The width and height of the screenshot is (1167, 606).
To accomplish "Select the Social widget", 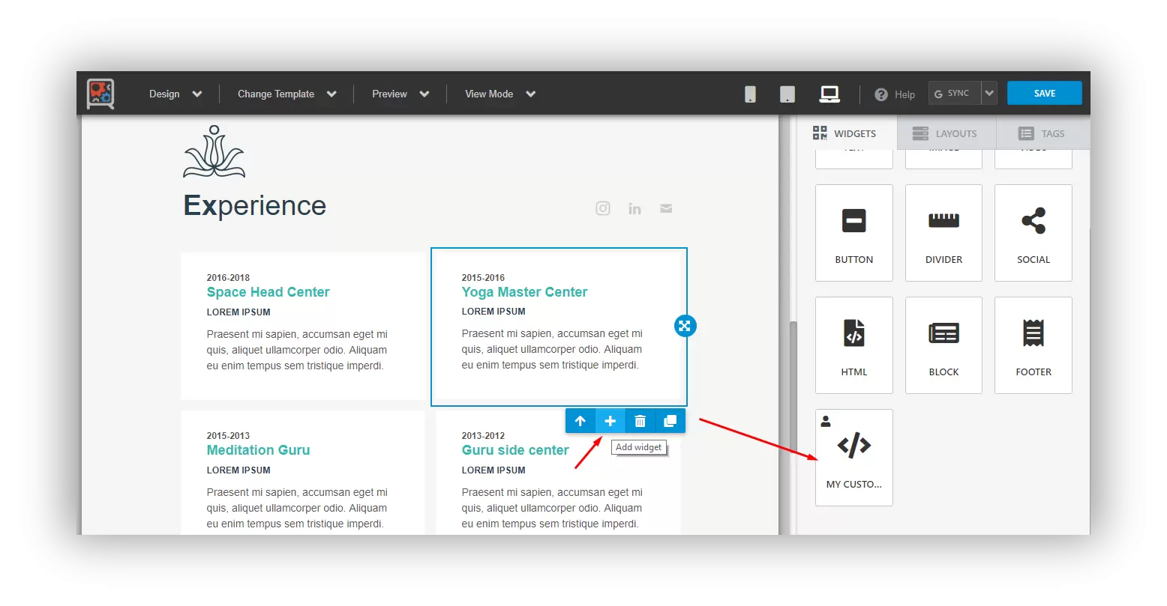I will pos(1033,233).
